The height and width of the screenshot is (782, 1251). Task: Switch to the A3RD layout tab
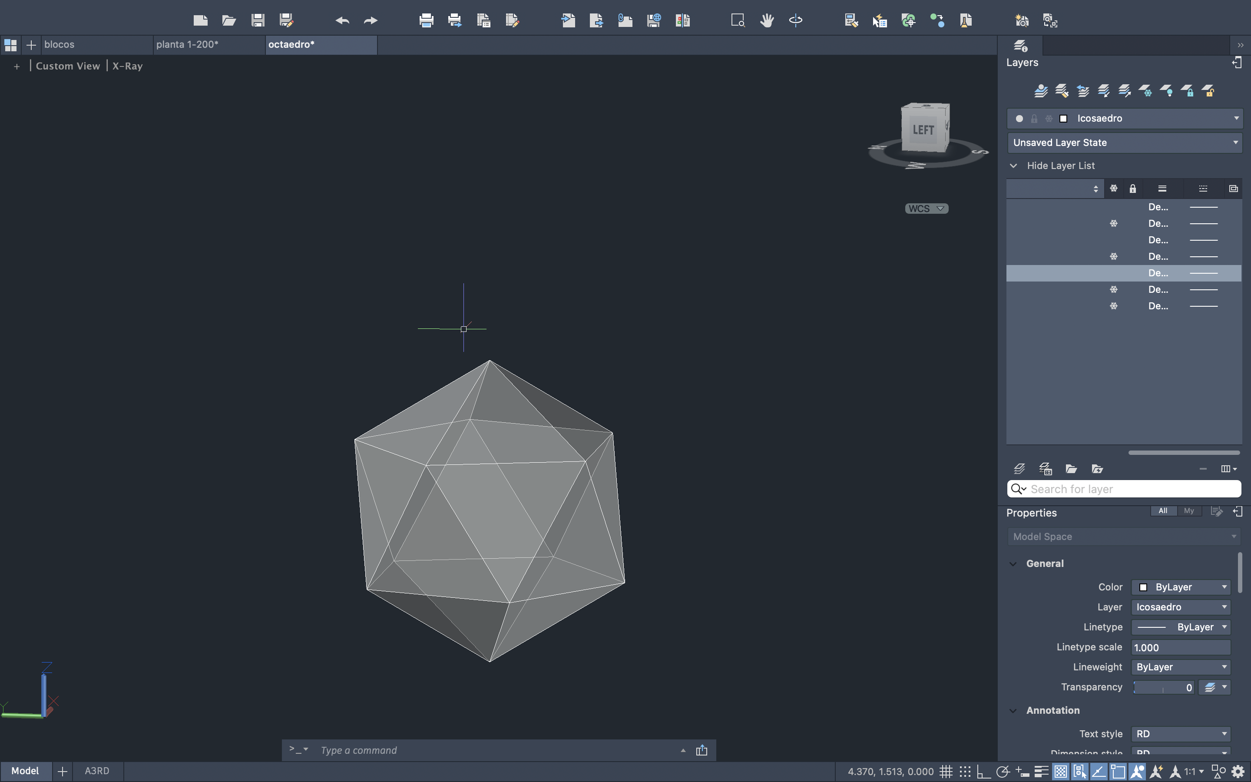97,771
